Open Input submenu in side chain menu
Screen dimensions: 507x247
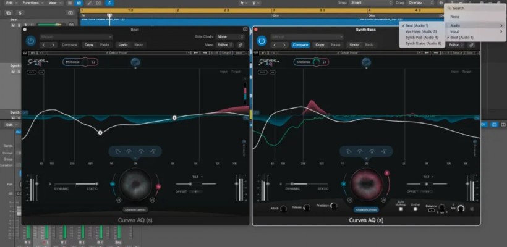(x=475, y=31)
